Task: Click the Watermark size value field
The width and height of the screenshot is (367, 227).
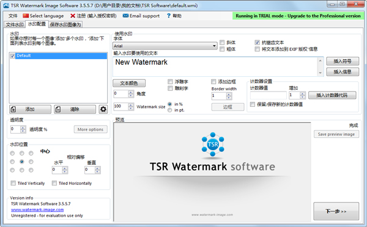Action: pos(120,107)
